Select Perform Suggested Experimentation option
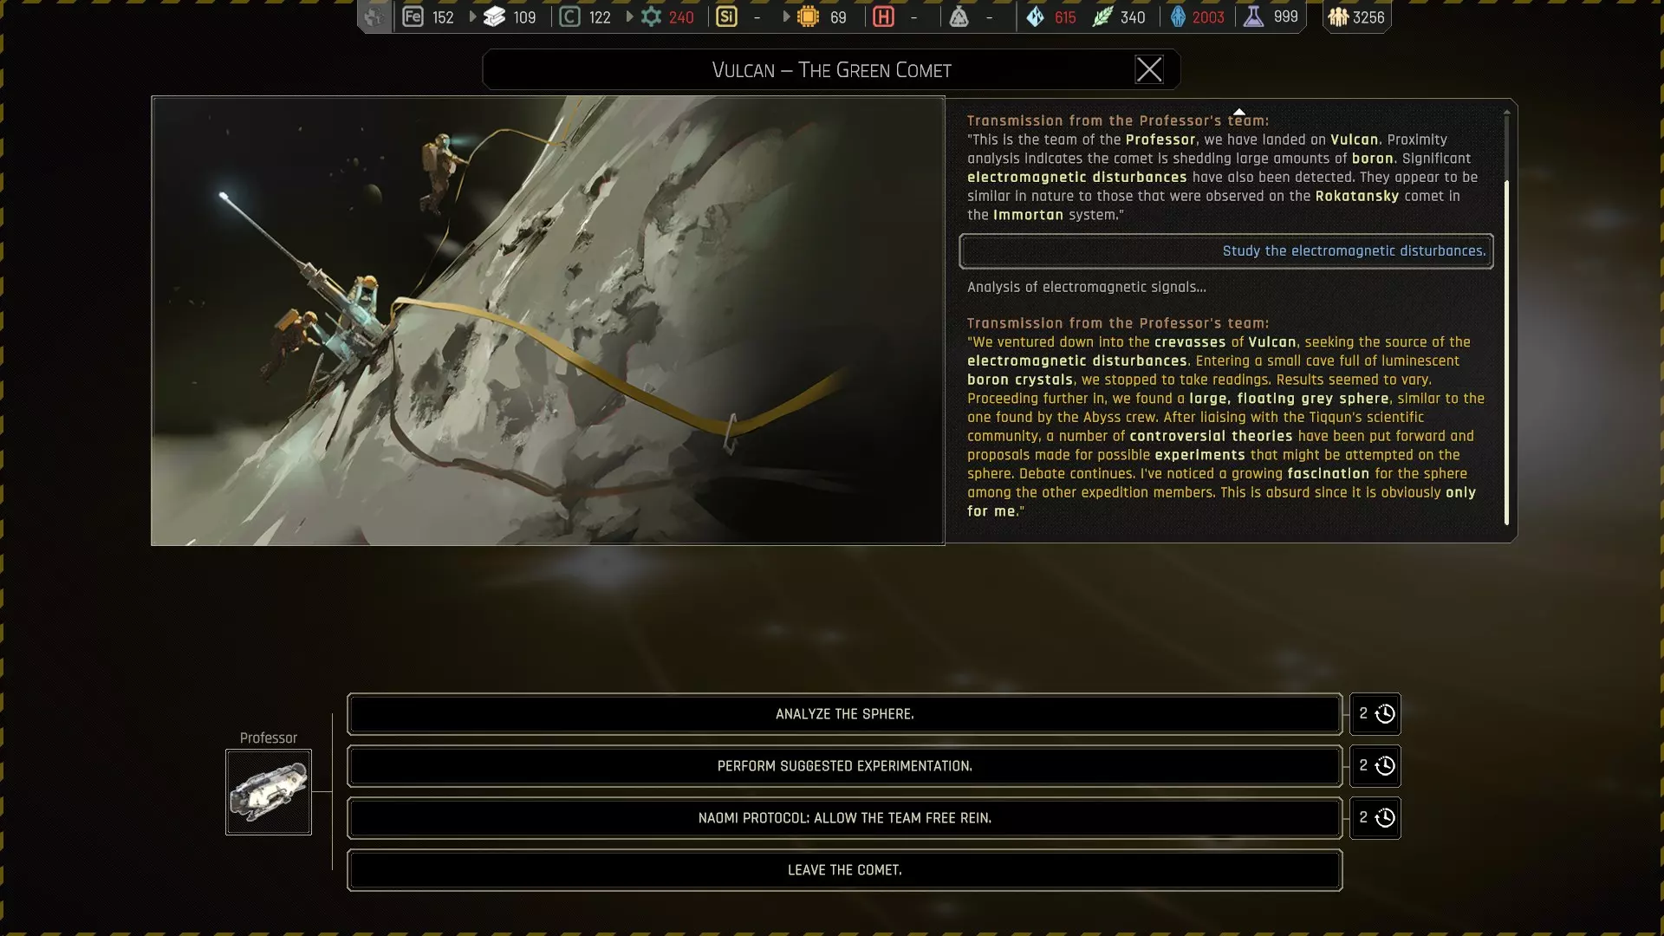1664x936 pixels. point(844,766)
